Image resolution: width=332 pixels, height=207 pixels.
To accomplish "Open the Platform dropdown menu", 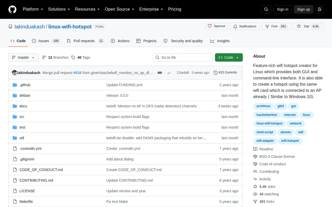I will pyautogui.click(x=33, y=9).
